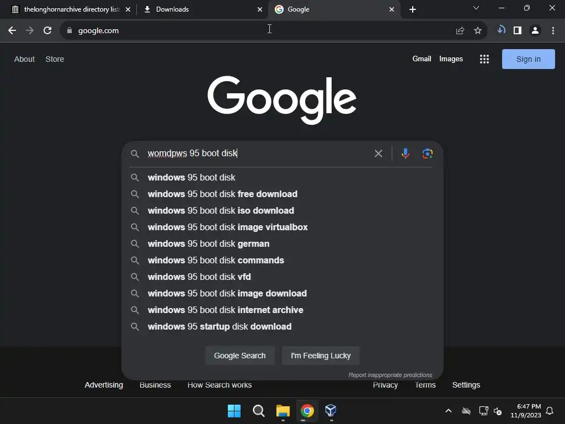The image size is (565, 424).
Task: Click the network tray icon
Action: coord(483,411)
